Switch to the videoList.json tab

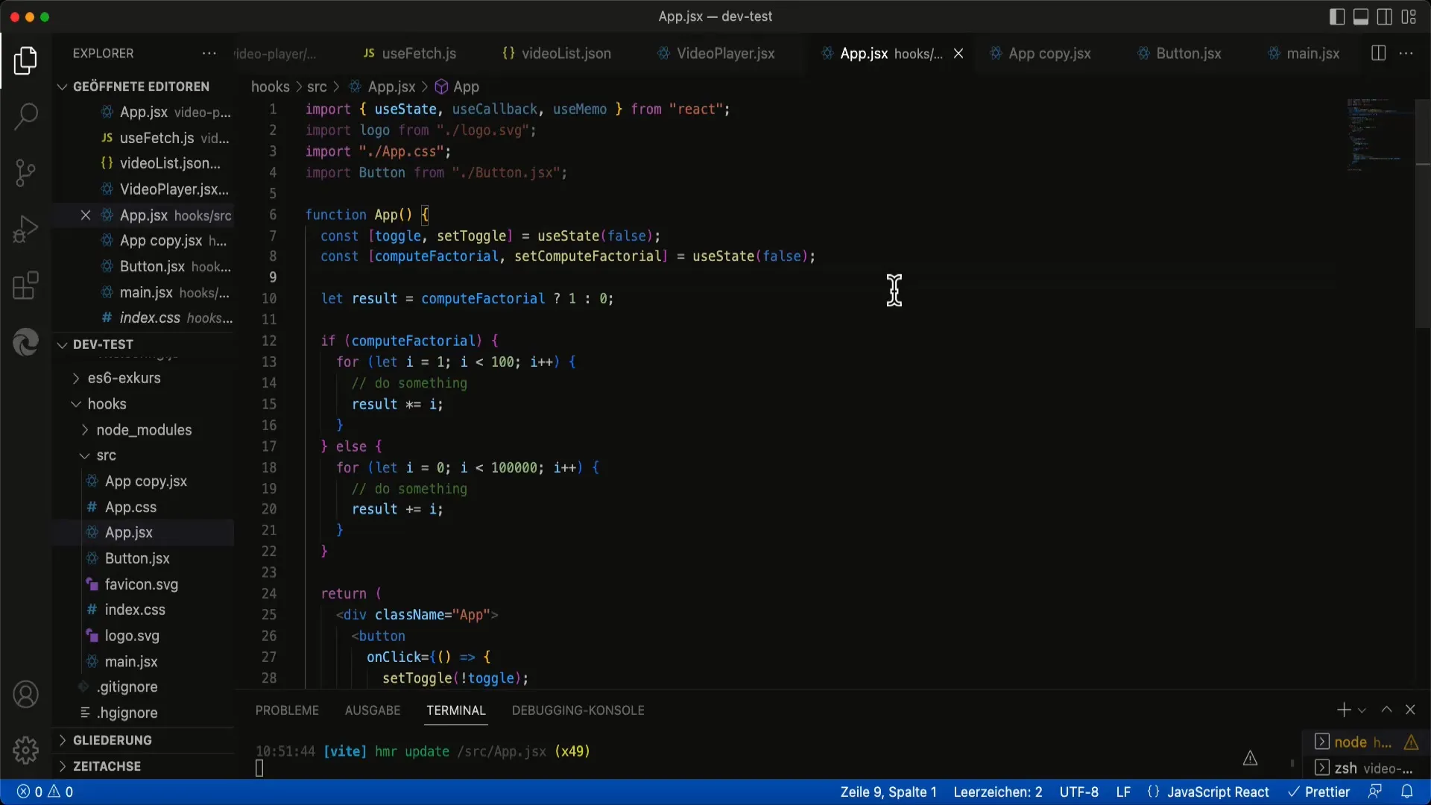[x=557, y=54]
